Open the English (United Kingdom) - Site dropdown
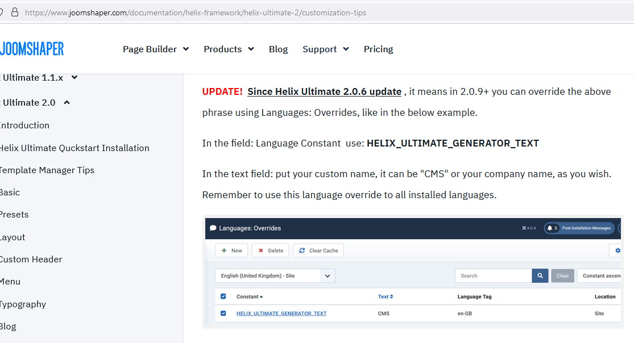The image size is (634, 343). 275,276
